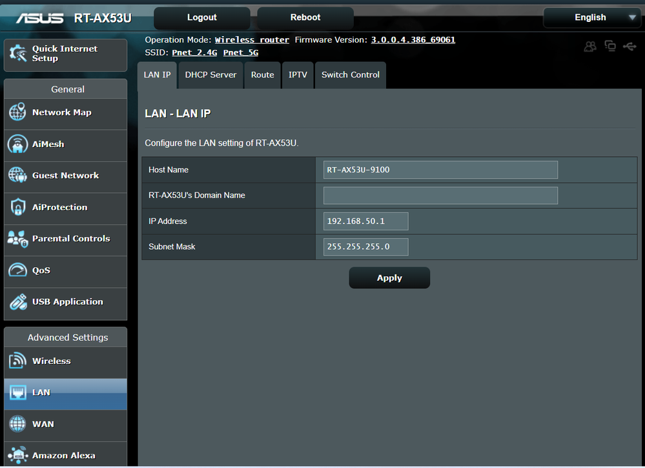Select the Guest Network globe icon
This screenshot has height=468, width=645.
coord(17,176)
